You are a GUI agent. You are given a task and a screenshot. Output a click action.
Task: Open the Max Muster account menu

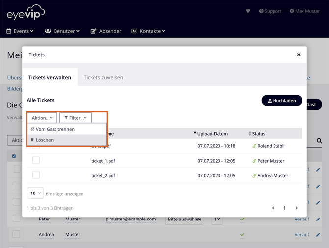(x=304, y=11)
